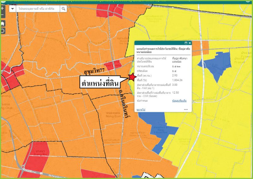The height and width of the screenshot is (179, 253).
Task: Open the popup's three-dot options menu
Action: point(186,109)
